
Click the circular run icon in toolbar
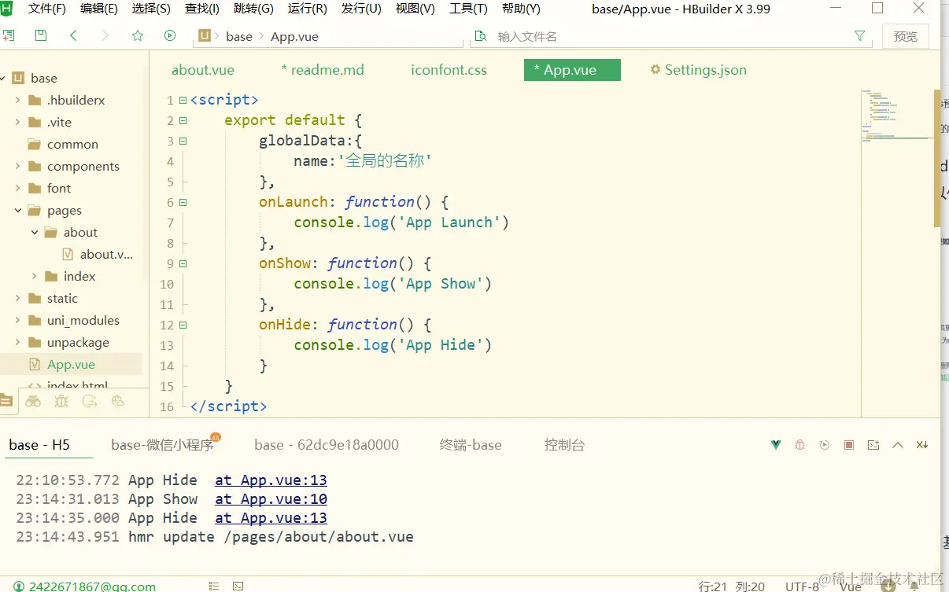click(170, 36)
